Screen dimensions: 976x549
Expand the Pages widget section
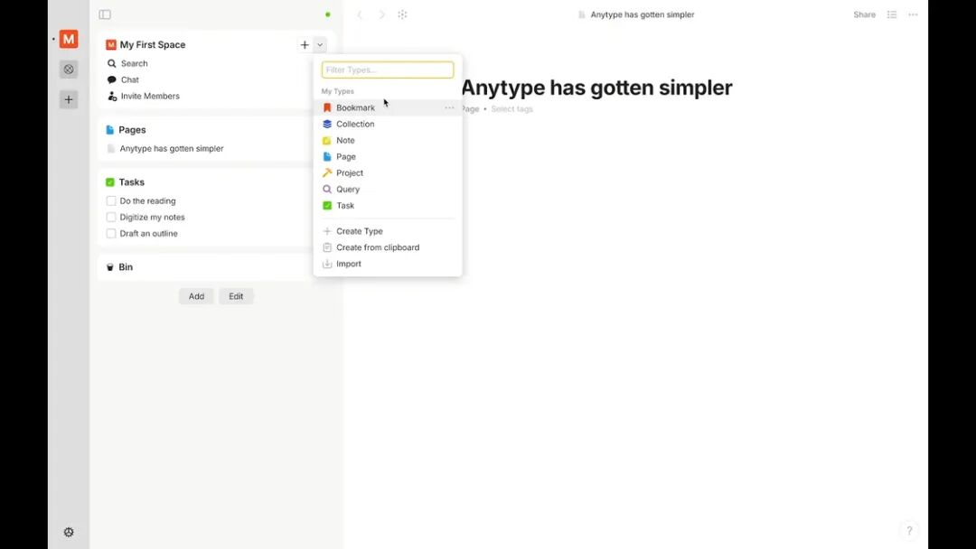132,130
